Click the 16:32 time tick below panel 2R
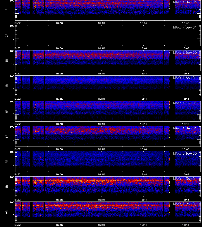202x227 pixels. point(17,48)
